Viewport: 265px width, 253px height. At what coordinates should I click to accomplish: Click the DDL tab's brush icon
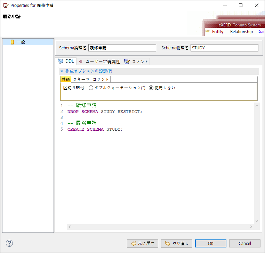coord(61,61)
